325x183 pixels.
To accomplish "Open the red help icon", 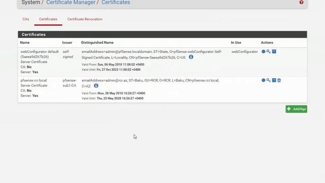I will tap(301, 2).
